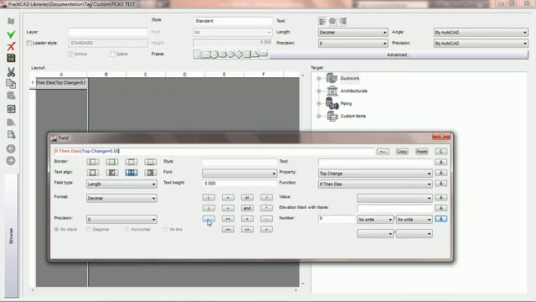The image size is (536, 302).
Task: Insert the 'and' operator
Action: [x=247, y=208]
